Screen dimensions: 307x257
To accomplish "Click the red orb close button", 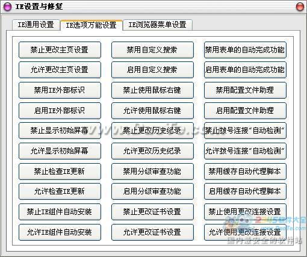I will pos(300,7).
